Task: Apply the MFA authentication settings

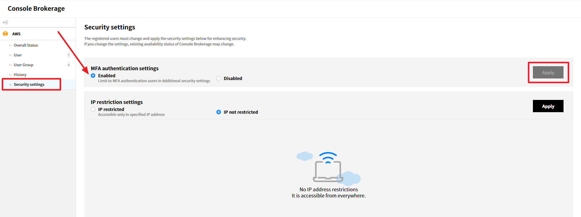Action: click(548, 73)
